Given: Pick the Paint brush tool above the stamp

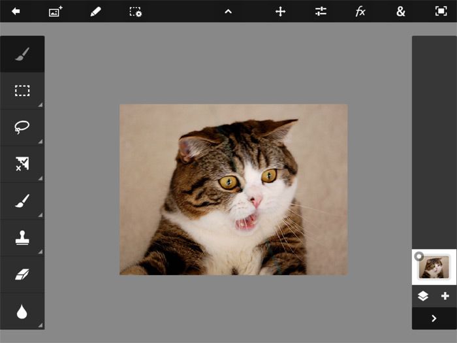Looking at the screenshot, I should pos(22,201).
